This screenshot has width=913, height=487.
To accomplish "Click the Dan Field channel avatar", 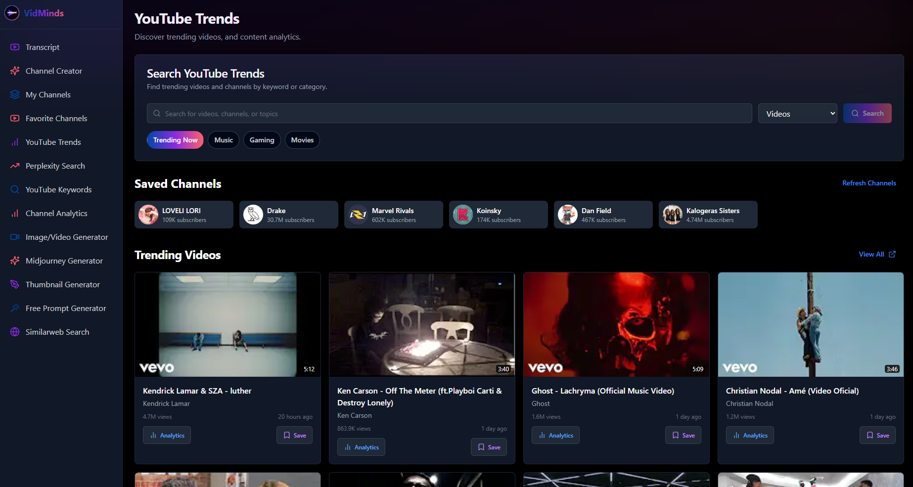I will [x=568, y=215].
